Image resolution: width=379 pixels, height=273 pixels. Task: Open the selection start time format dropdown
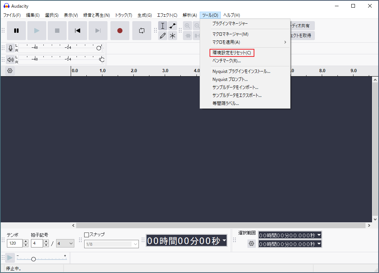pyautogui.click(x=319, y=235)
